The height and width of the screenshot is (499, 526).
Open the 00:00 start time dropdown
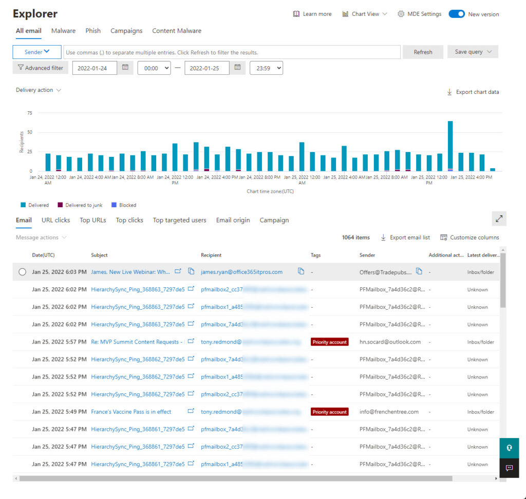coord(154,68)
